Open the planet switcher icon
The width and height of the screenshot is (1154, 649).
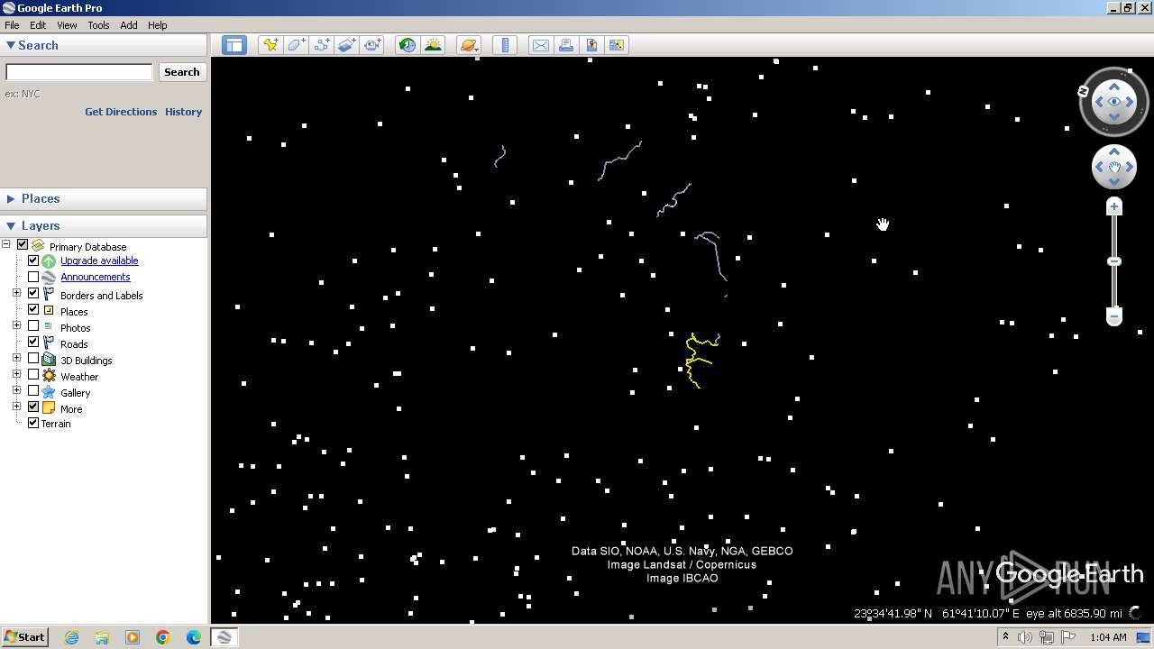469,45
